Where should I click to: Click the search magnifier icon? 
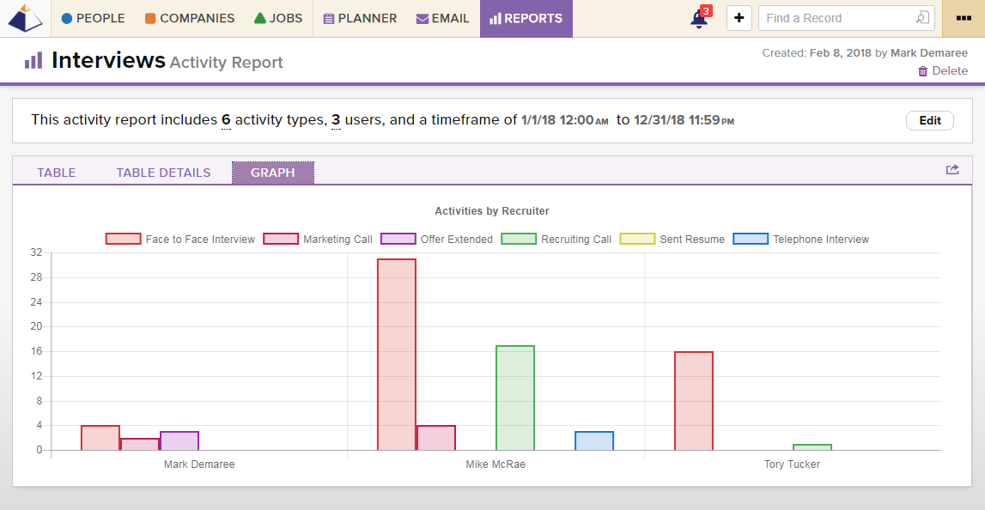(921, 18)
